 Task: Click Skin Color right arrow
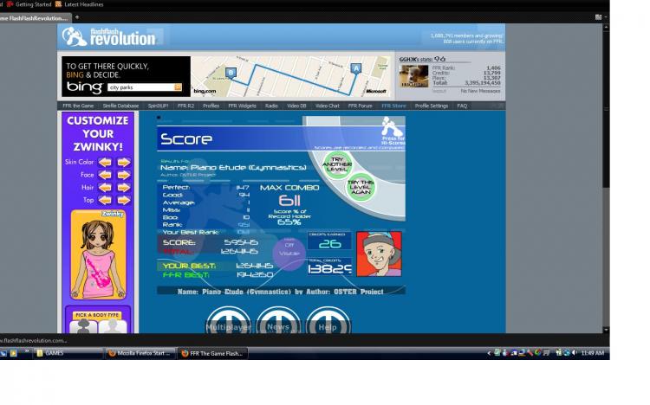pos(124,163)
